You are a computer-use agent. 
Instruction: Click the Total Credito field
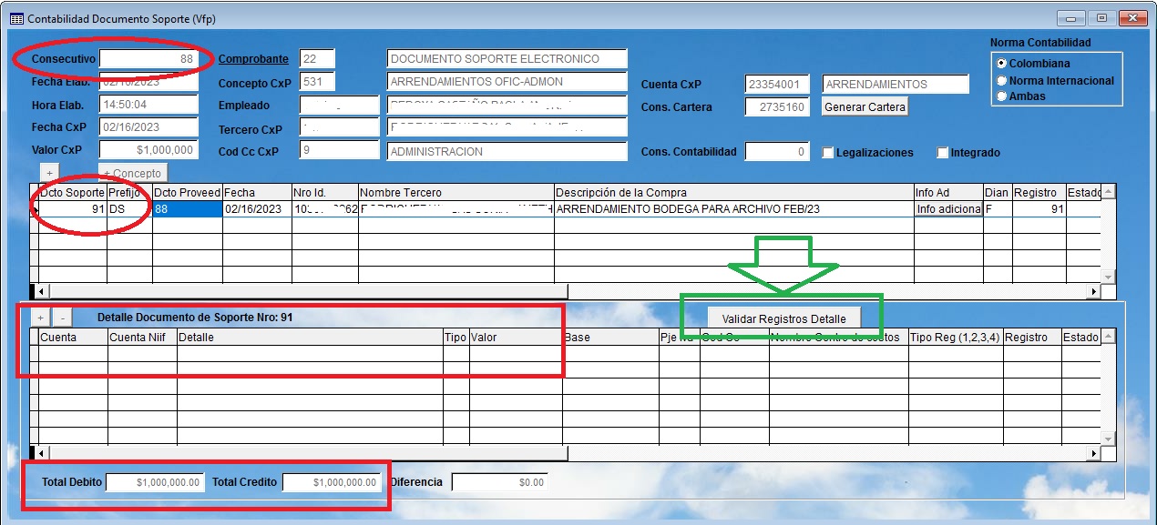[332, 482]
